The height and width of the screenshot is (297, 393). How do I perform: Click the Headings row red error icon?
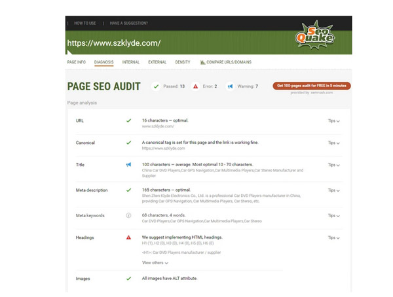click(128, 237)
